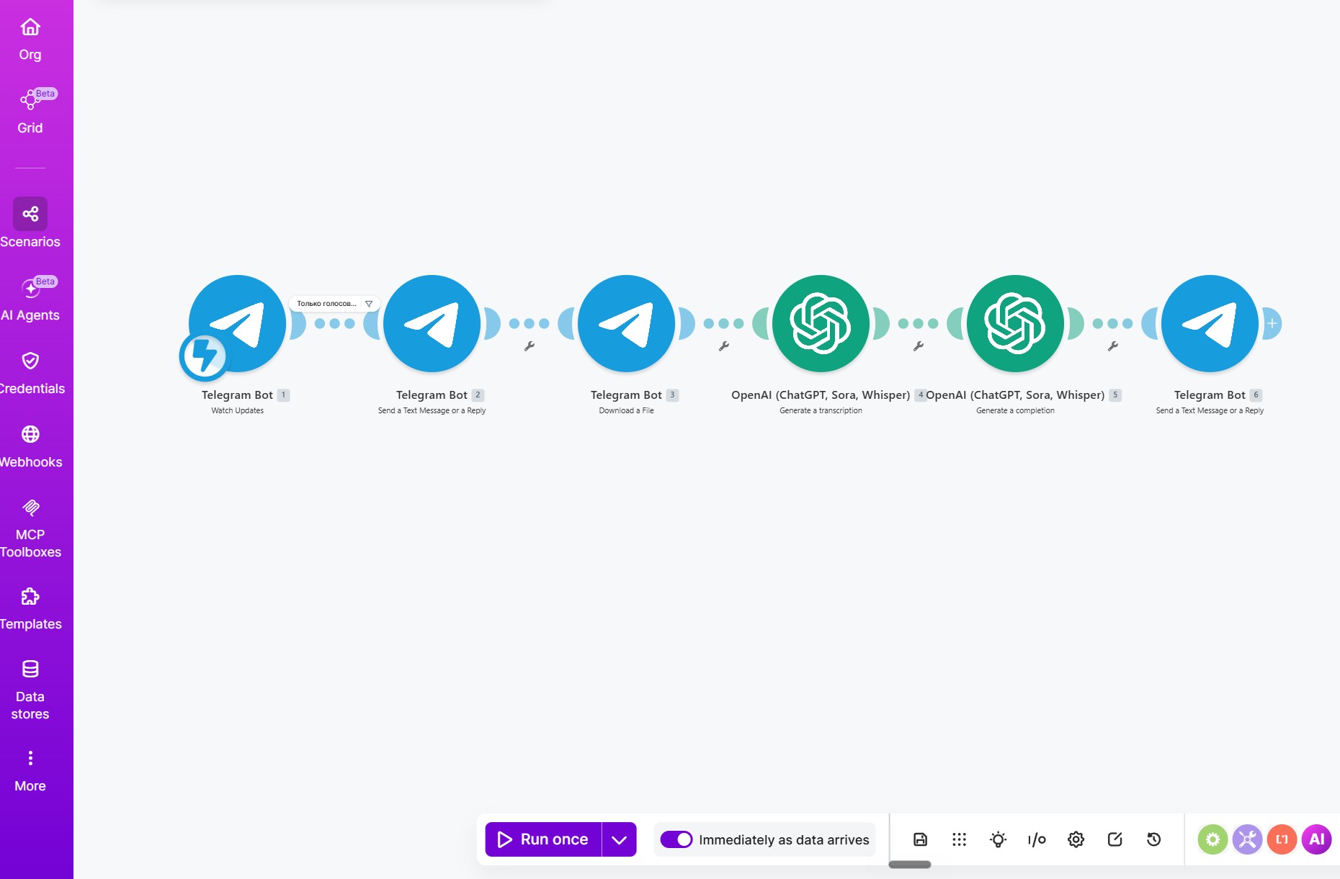This screenshot has width=1340, height=879.
Task: Open Templates in sidebar
Action: (x=30, y=608)
